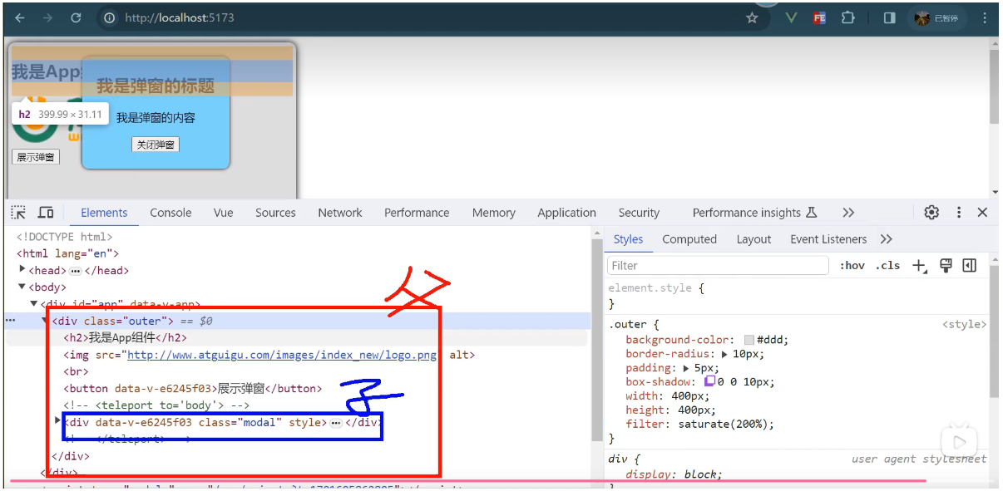Click the browser Back arrow

point(20,17)
